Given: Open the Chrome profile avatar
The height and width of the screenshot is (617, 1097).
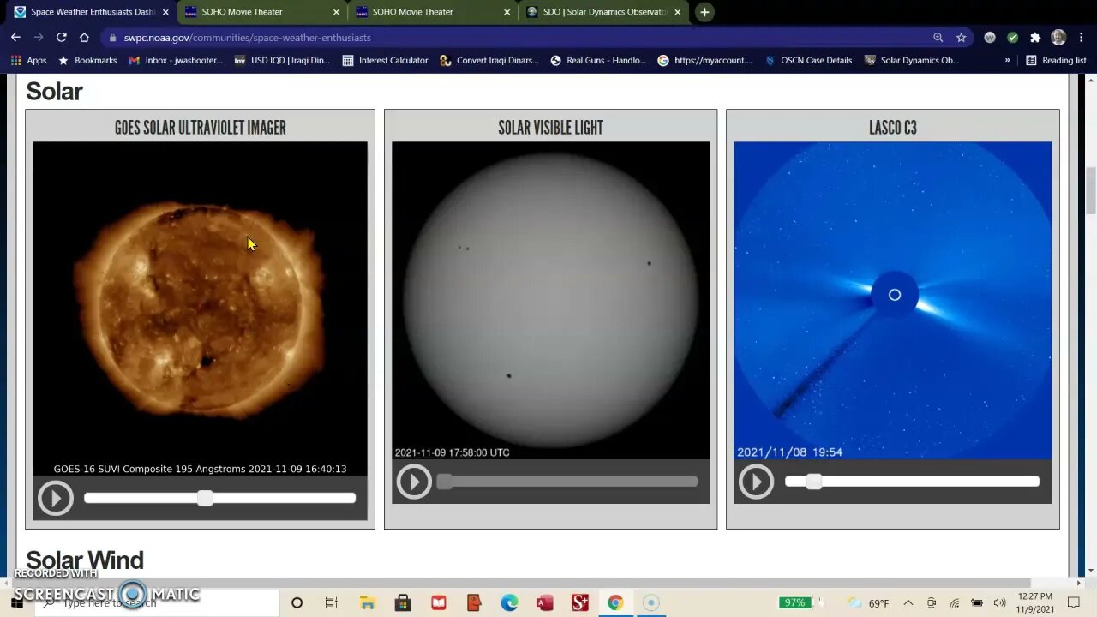Looking at the screenshot, I should tap(1058, 38).
